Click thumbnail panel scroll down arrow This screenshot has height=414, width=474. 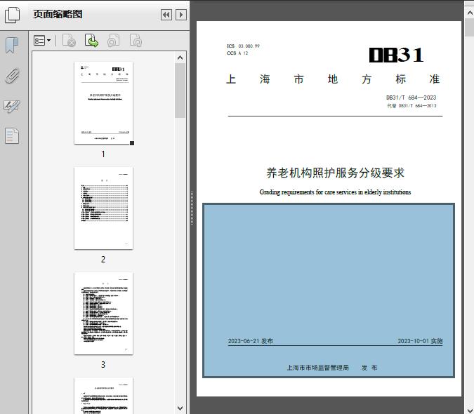pyautogui.click(x=180, y=408)
